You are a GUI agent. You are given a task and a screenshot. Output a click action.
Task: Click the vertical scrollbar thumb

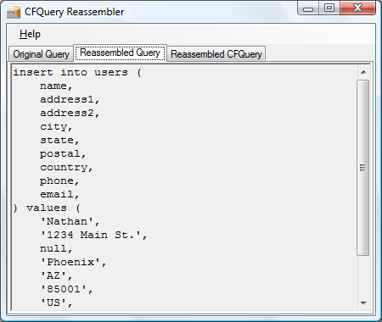[x=363, y=168]
